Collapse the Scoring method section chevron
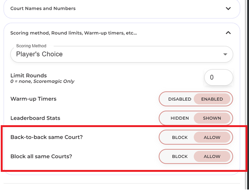 pyautogui.click(x=228, y=33)
